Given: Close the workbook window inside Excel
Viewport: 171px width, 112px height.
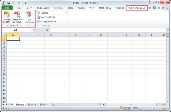Looking at the screenshot, I should [x=167, y=8].
